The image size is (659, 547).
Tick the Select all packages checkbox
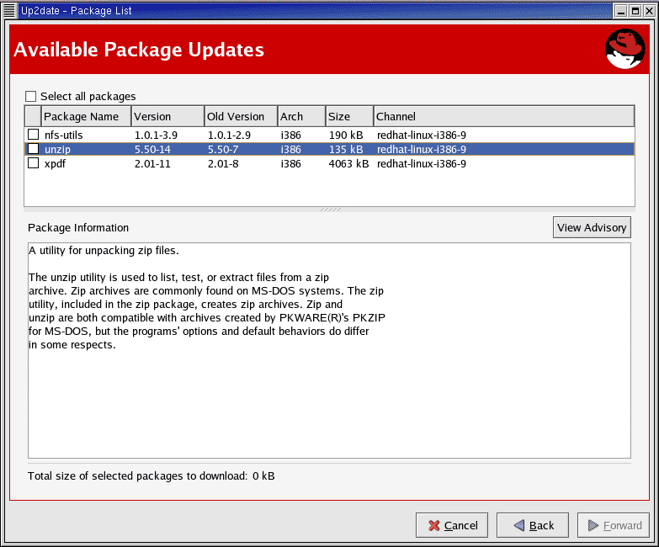tap(30, 96)
